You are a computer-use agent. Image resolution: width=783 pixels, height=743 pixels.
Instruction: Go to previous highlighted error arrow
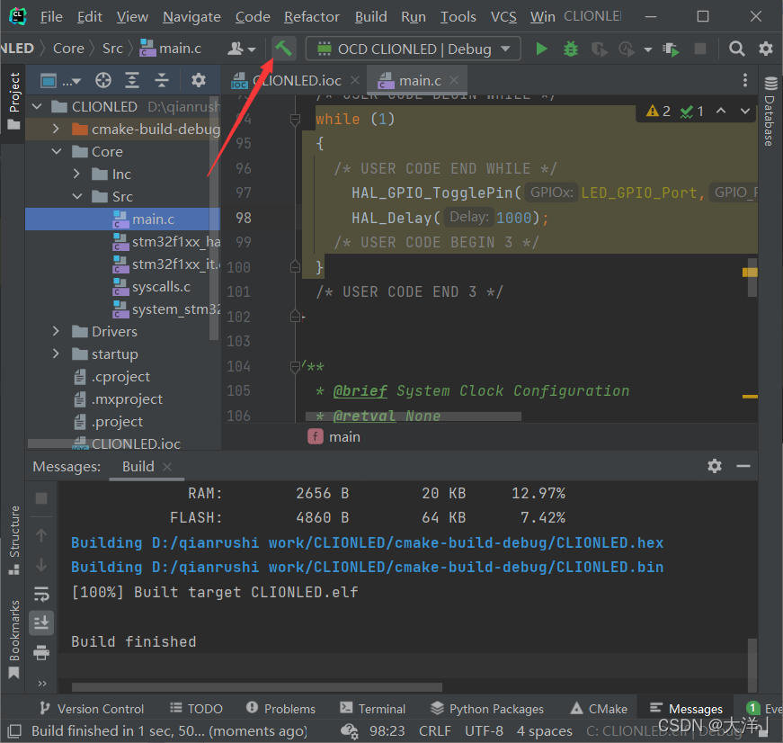721,111
